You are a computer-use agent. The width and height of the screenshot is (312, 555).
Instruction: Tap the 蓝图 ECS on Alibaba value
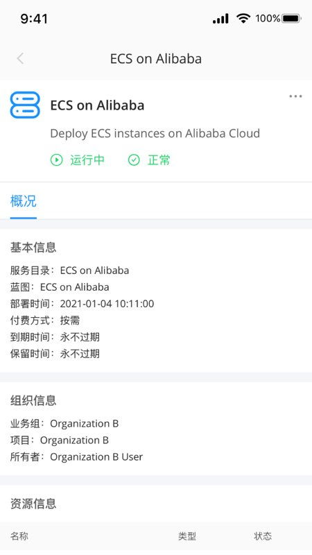tap(75, 287)
